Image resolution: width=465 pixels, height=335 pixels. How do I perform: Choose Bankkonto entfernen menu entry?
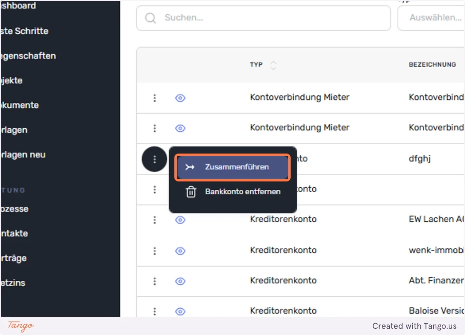pyautogui.click(x=232, y=192)
